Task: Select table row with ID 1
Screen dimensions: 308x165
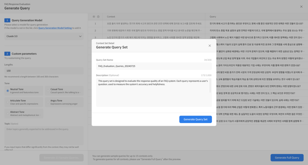Action: pyautogui.click(x=198, y=23)
